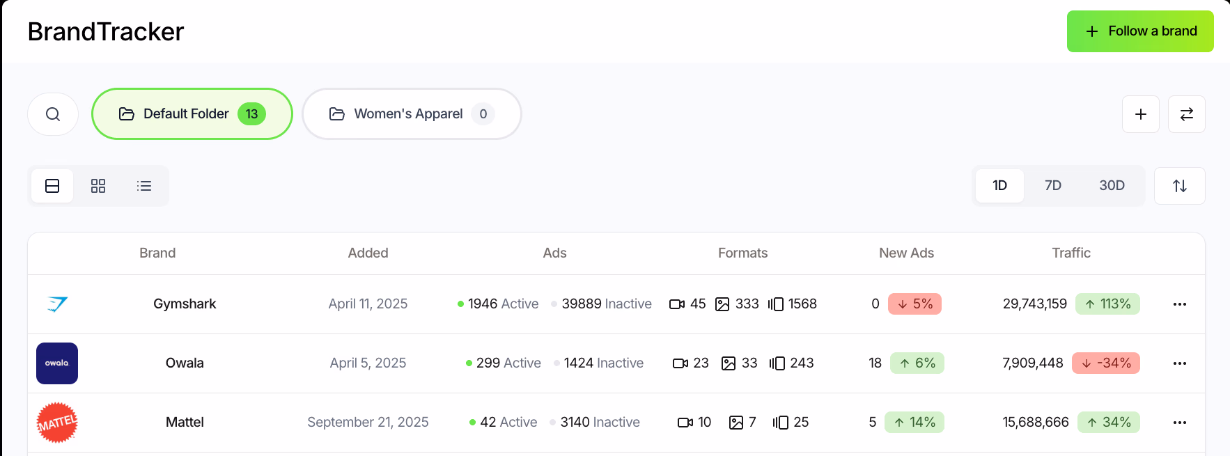Switch to list view icon
Image resolution: width=1230 pixels, height=456 pixels.
[144, 186]
